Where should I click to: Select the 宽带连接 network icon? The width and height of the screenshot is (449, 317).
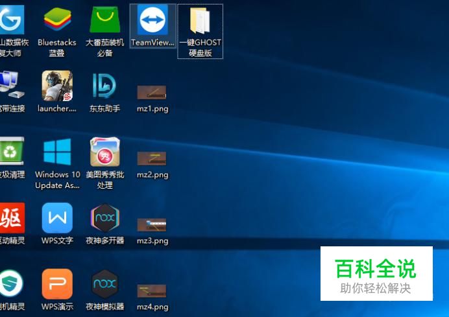coord(12,85)
